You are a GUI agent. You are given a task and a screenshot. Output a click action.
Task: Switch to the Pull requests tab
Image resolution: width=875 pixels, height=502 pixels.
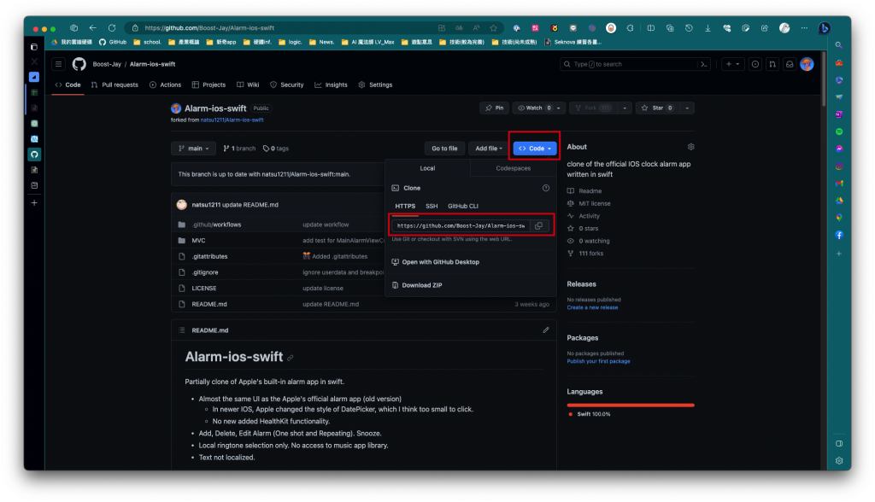pyautogui.click(x=115, y=85)
